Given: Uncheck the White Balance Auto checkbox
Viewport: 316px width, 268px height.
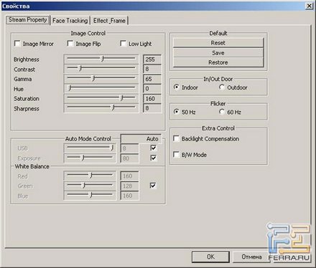Looking at the screenshot, I should [x=153, y=186].
